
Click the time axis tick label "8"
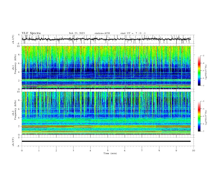click(x=159, y=150)
